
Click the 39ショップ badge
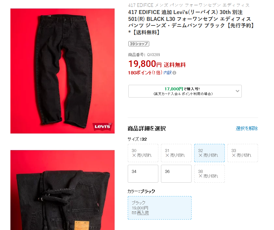point(139,44)
